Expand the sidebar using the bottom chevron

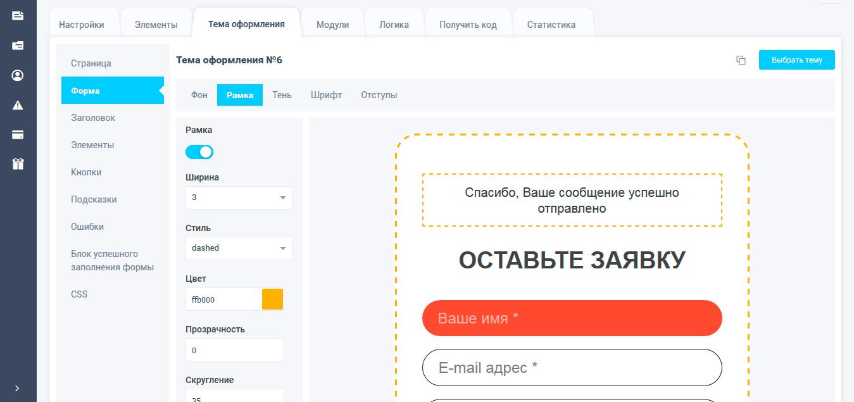(x=17, y=388)
